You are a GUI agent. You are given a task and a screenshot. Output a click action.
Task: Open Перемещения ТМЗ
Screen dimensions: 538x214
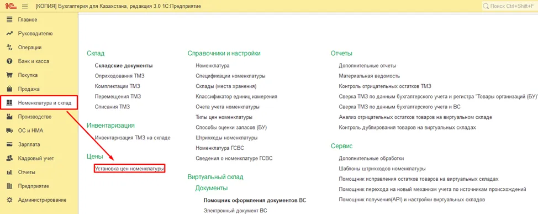tap(118, 97)
